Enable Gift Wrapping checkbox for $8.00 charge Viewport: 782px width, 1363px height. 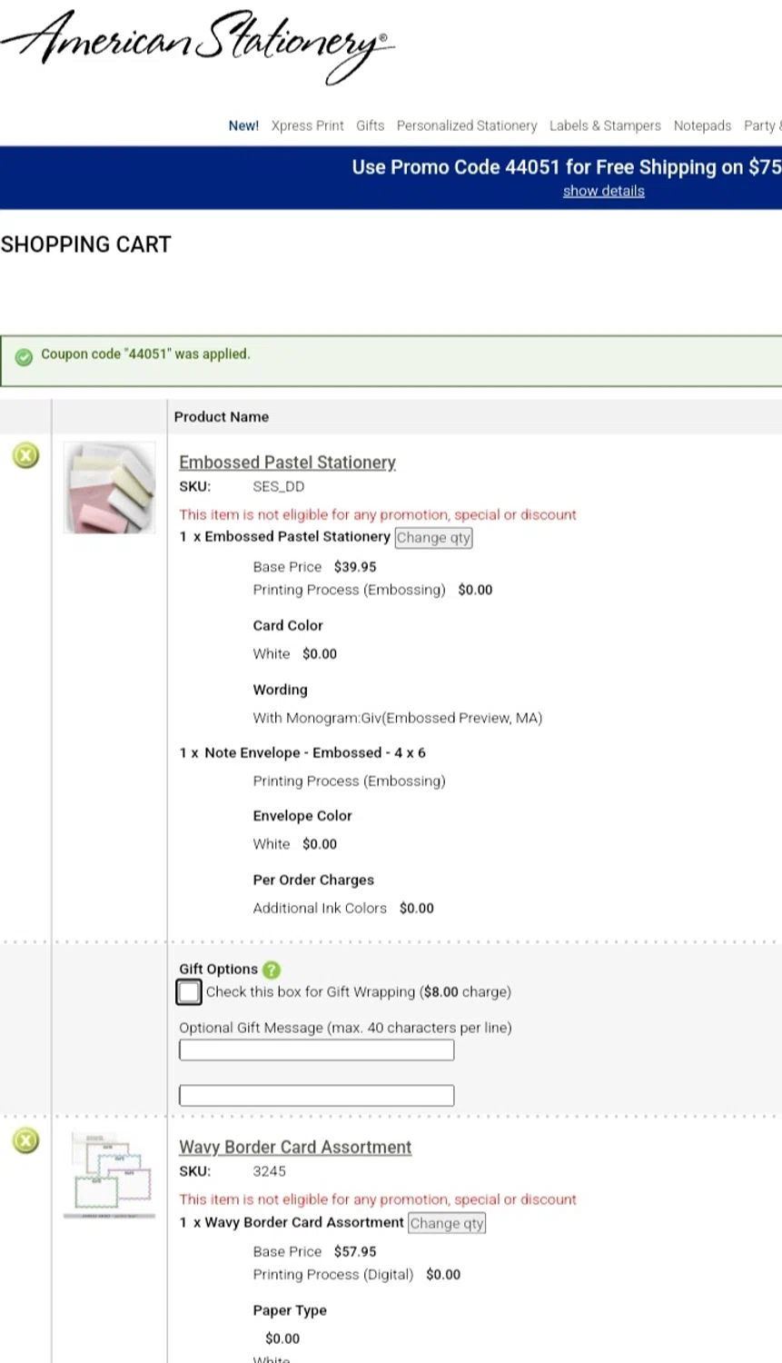[189, 992]
